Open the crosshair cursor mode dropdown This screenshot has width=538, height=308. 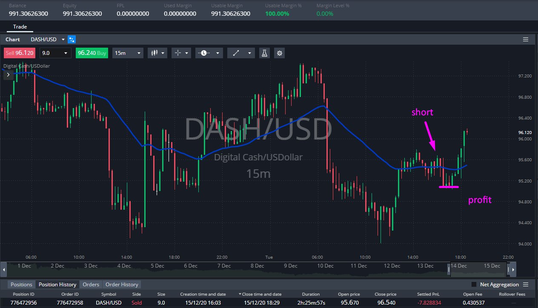click(181, 53)
